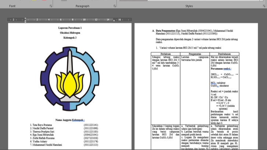Viewport: 267px width, 150px height.
Task: Click the student ID '(5011221141)'
Action: (x=91, y=125)
